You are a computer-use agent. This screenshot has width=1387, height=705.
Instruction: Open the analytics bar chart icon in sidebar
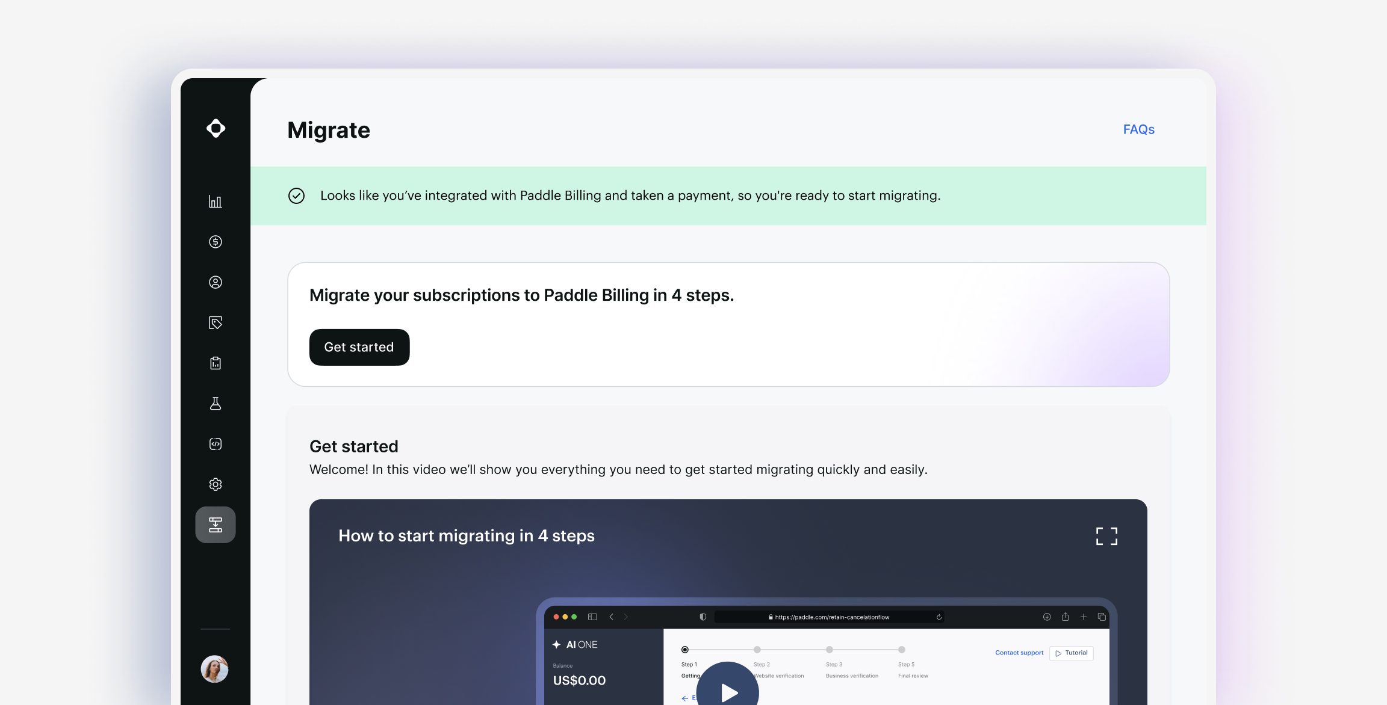tap(216, 202)
